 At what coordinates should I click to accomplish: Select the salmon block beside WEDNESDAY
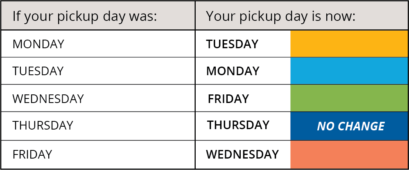[349, 154]
